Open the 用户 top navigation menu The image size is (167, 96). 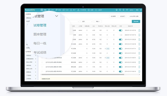tap(73, 10)
